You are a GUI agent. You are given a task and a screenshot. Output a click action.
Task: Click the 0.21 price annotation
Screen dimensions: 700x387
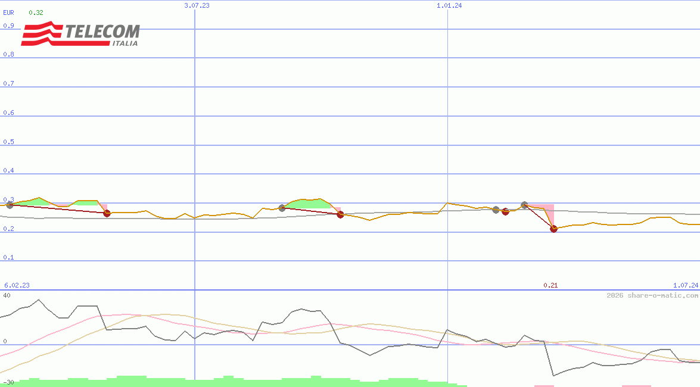tap(551, 285)
